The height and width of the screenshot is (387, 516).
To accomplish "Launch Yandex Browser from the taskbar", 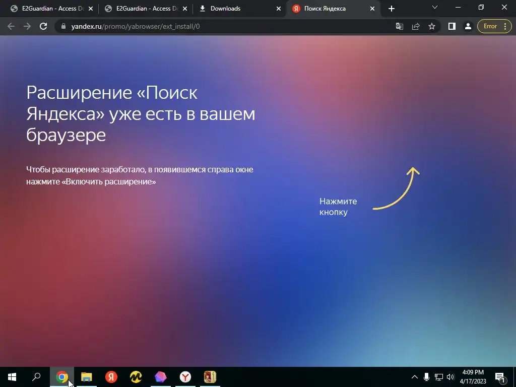I will click(x=185, y=377).
